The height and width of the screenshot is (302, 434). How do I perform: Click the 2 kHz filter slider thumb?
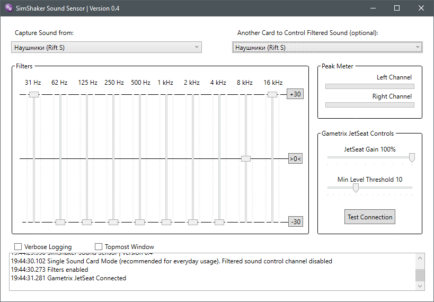pos(193,222)
